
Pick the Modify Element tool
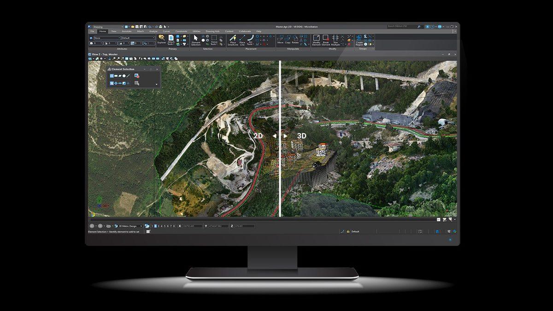point(316,39)
